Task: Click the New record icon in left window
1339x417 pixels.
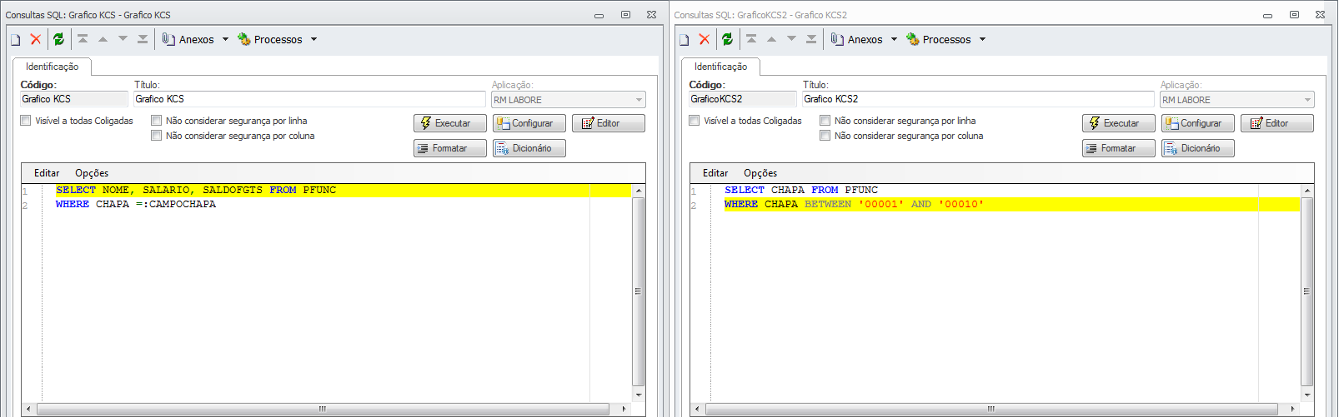Action: [15, 40]
